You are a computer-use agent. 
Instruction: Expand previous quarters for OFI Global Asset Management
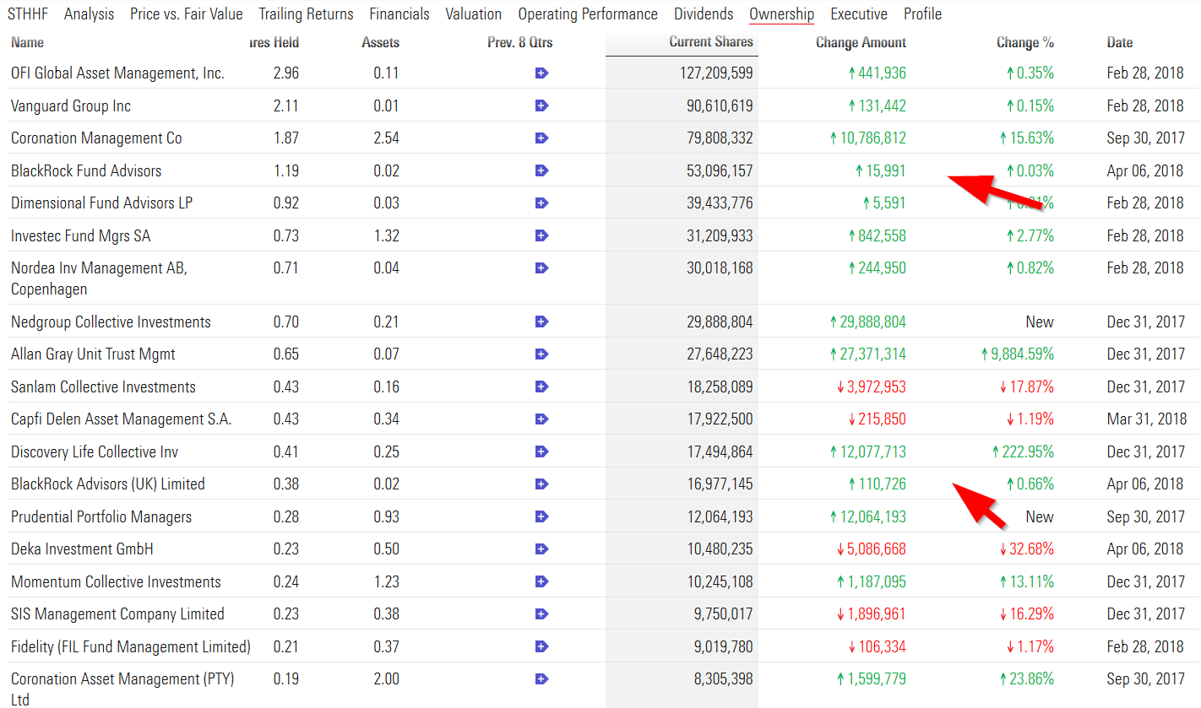pos(542,73)
